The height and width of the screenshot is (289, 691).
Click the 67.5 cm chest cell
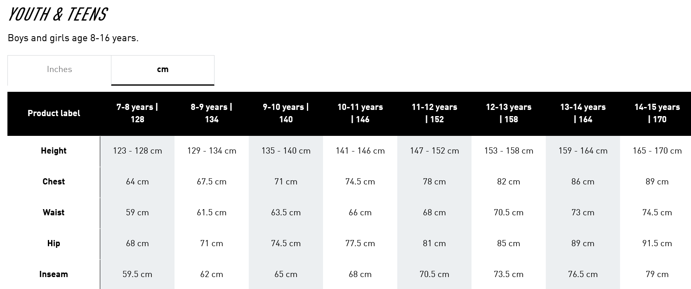(x=212, y=182)
